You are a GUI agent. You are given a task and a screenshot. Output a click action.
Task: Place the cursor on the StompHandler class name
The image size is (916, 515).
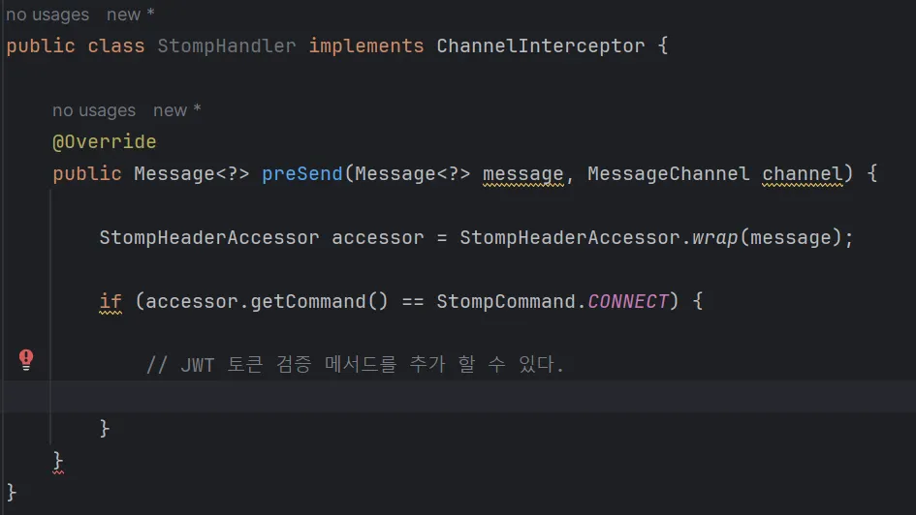227,45
